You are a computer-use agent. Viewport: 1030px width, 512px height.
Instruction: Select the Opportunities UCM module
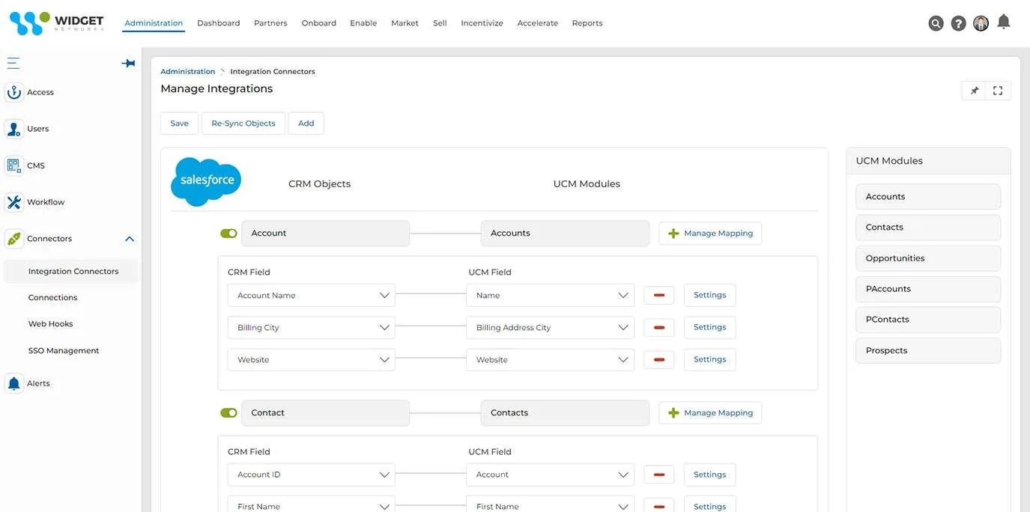928,258
